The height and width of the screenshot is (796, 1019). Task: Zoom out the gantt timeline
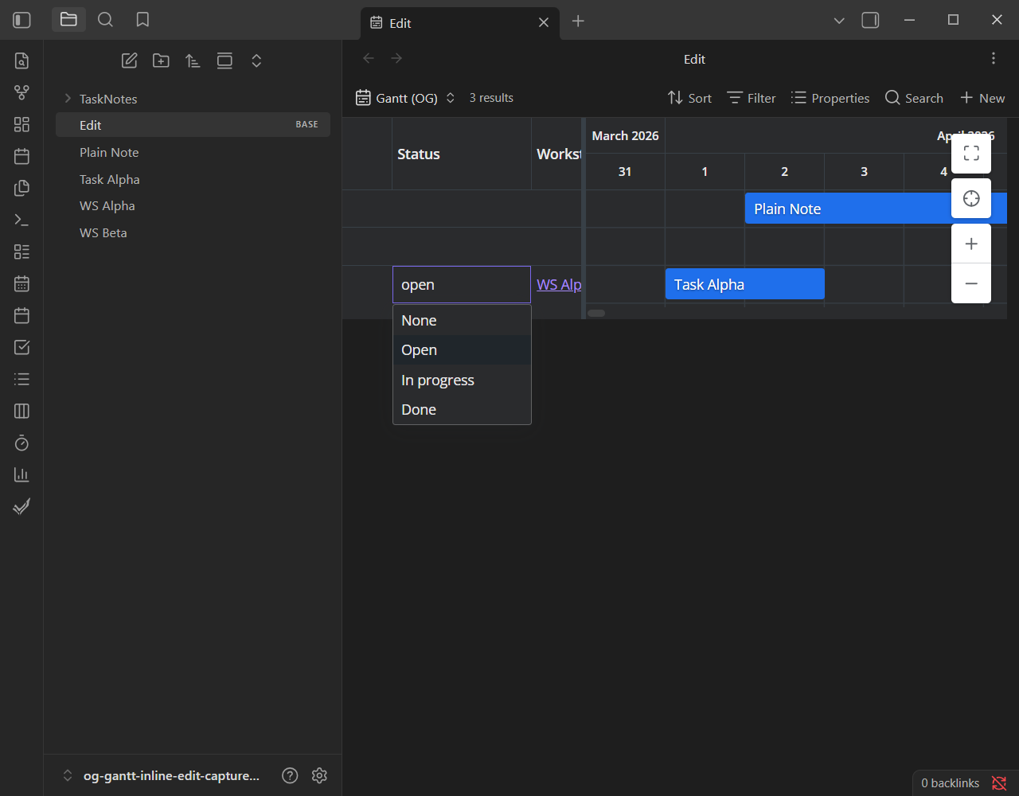pos(971,283)
